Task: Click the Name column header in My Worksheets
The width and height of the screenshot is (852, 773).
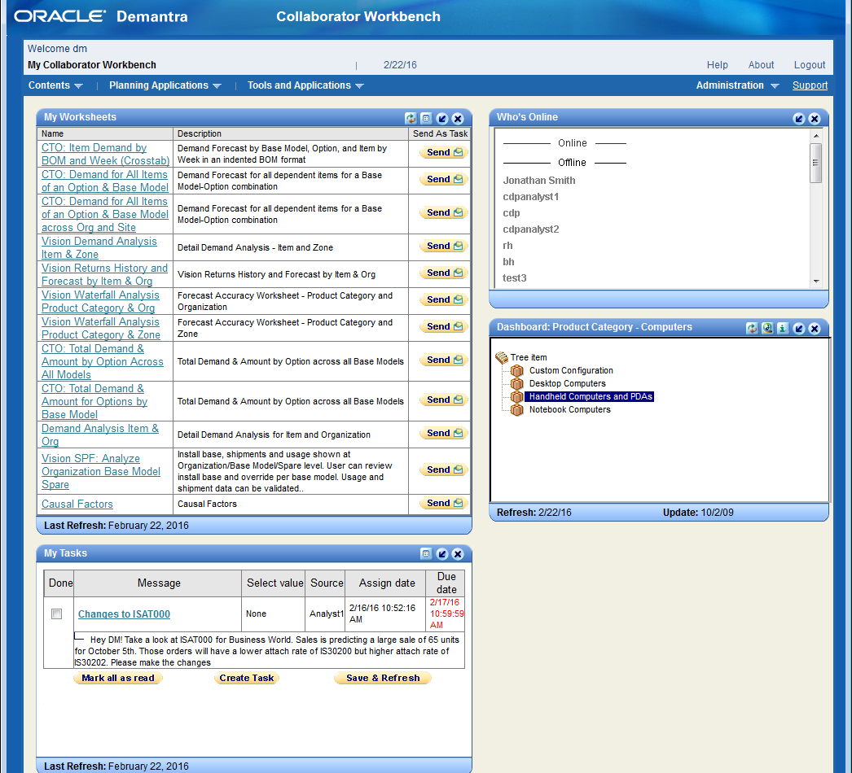Action: click(105, 133)
